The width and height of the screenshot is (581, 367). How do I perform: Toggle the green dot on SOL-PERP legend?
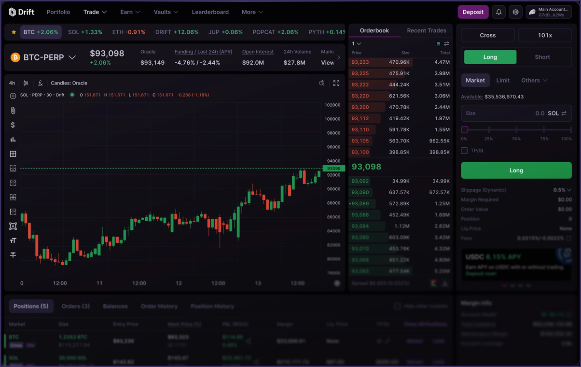tap(72, 95)
